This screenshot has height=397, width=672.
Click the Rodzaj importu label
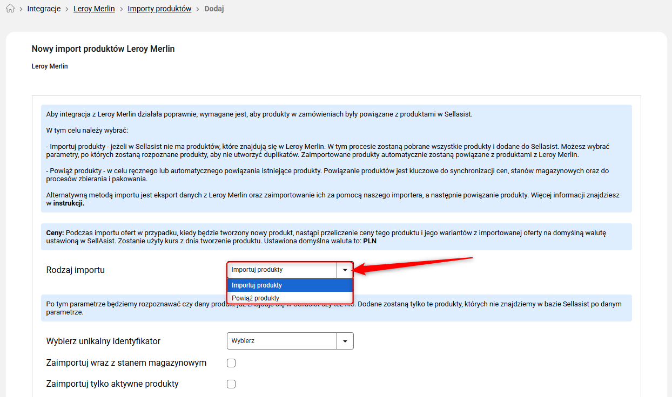point(76,270)
